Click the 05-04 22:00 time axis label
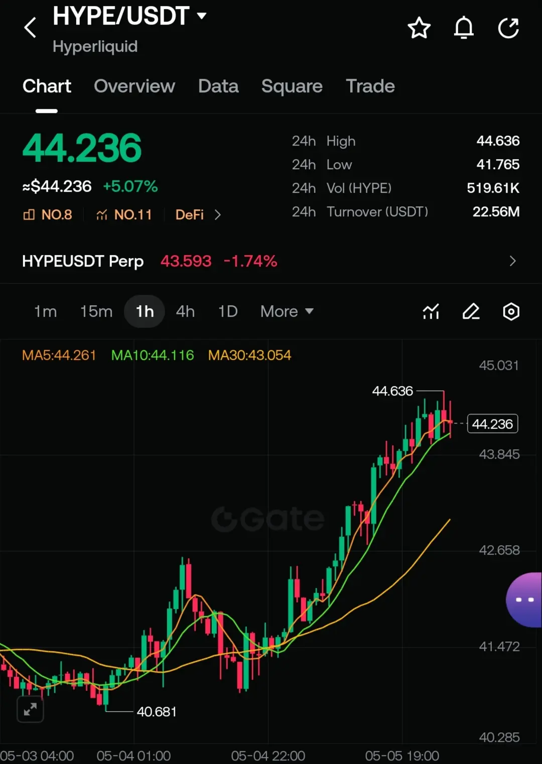Viewport: 542px width, 764px height. [x=268, y=756]
